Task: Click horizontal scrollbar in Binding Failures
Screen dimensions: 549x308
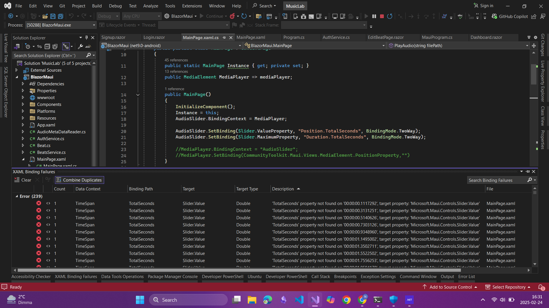Action: pyautogui.click(x=239, y=270)
